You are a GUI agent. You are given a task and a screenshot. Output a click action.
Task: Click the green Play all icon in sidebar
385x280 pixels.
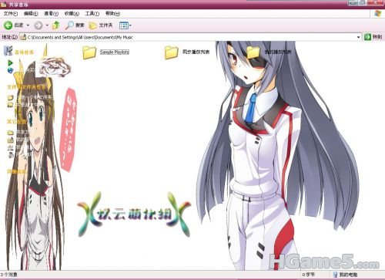tap(10, 62)
